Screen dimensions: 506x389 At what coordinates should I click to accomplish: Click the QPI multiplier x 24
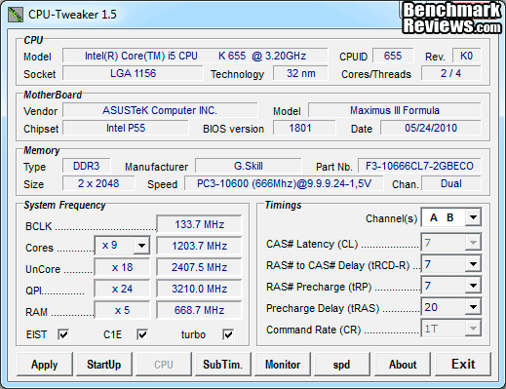coord(122,289)
